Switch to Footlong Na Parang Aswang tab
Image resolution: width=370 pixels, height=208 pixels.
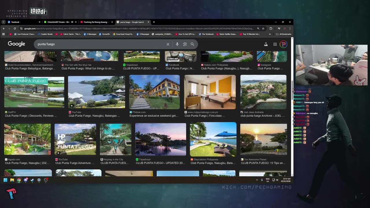click(96, 22)
